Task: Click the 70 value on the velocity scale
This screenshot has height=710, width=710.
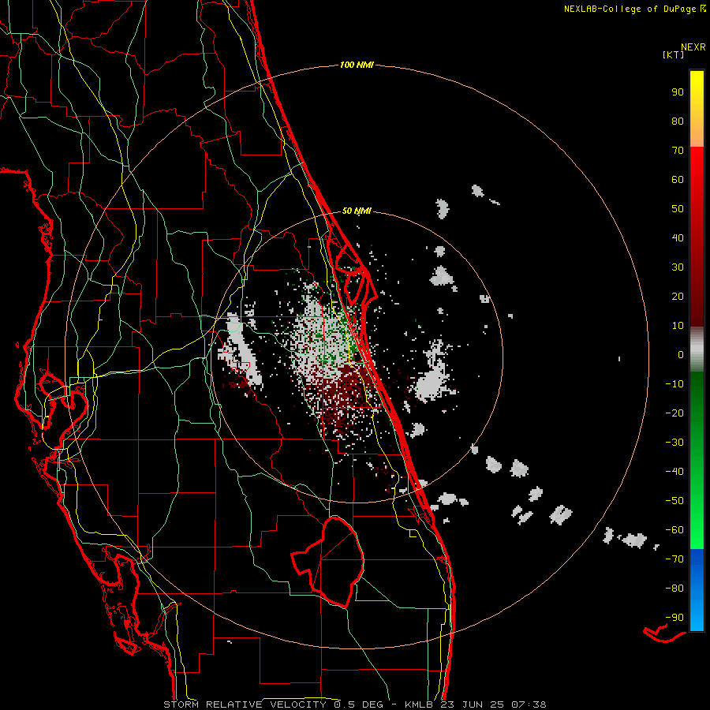Action: [x=678, y=151]
